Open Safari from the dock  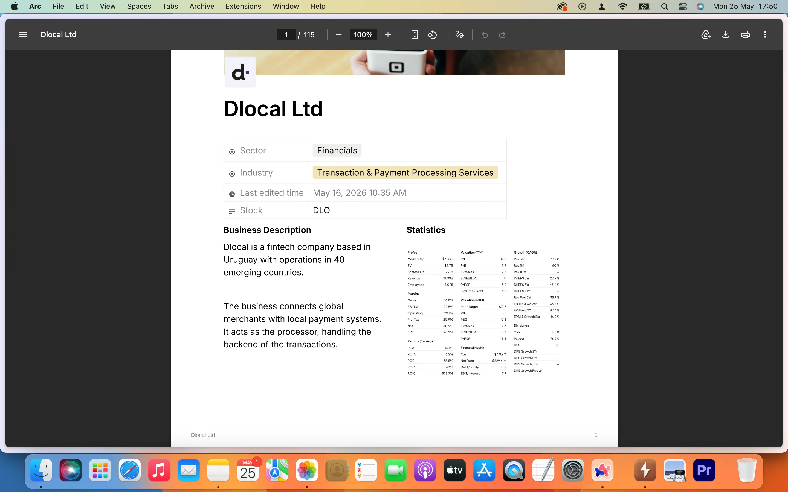tap(130, 470)
